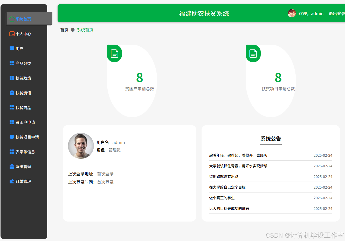The image size is (345, 241).
Task: Click the clipboard icon beside 扶贫资讯
Action: 12,93
